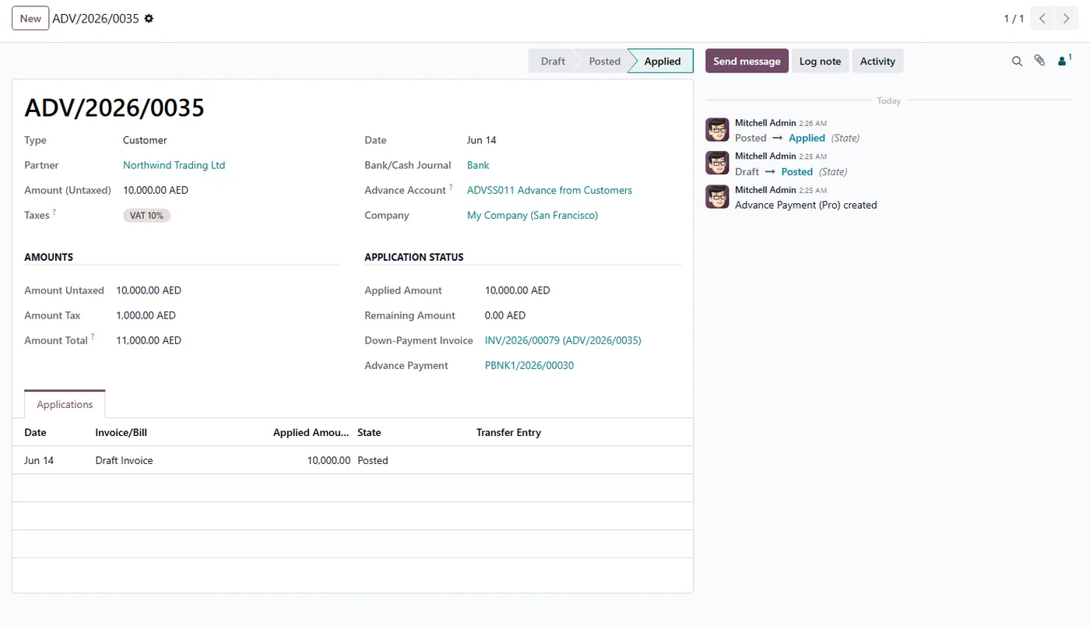This screenshot has width=1090, height=626.
Task: Select the Posted status stage
Action: [604, 62]
